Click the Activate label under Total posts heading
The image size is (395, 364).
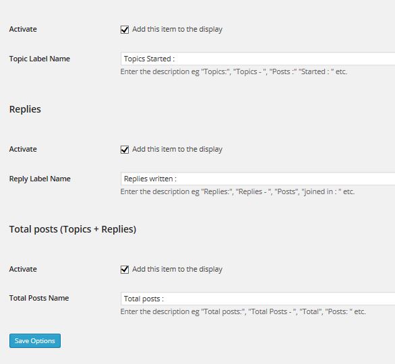(x=23, y=269)
